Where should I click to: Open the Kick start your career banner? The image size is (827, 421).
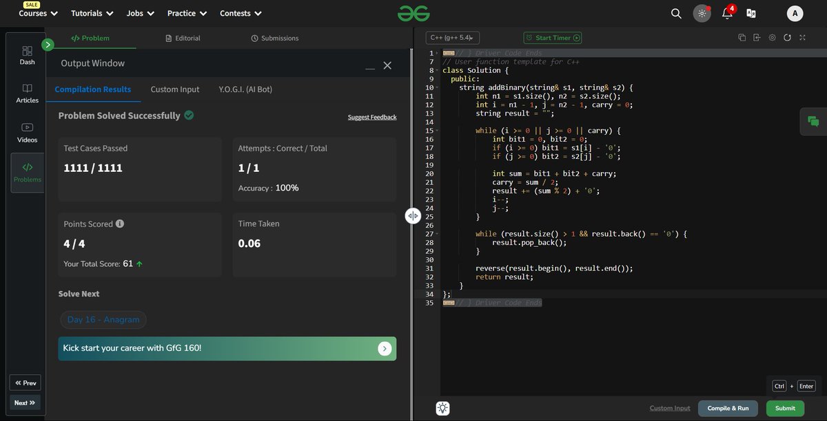click(x=227, y=349)
